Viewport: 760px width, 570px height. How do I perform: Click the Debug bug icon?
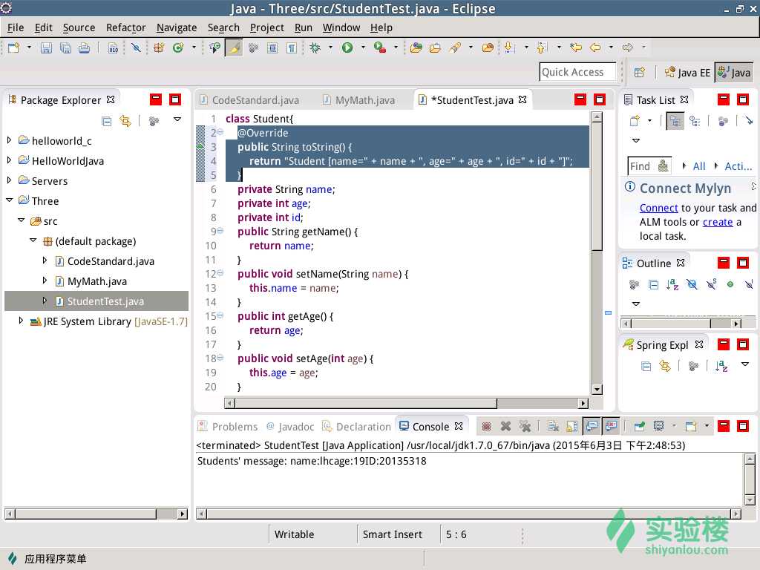coord(315,47)
